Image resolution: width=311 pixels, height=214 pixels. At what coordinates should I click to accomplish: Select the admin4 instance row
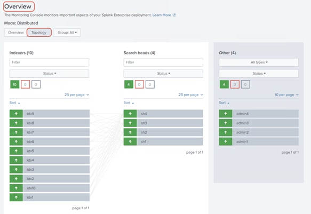click(x=259, y=114)
